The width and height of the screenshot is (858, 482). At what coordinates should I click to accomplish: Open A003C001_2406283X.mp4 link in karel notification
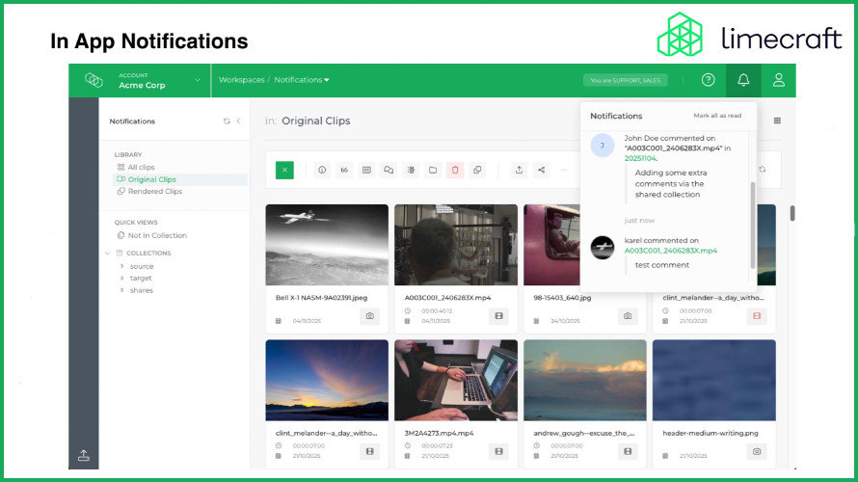671,251
